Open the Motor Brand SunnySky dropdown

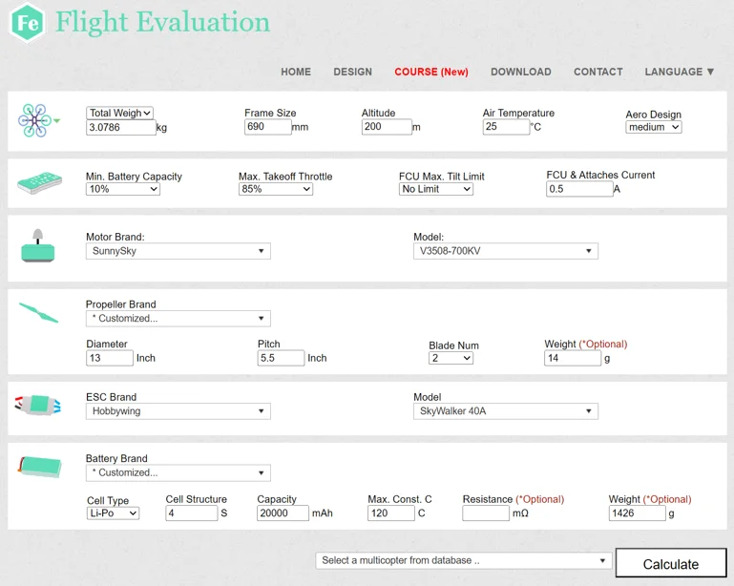click(x=178, y=251)
